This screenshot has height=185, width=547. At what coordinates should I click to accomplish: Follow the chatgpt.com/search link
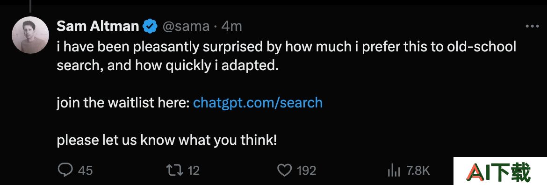(x=258, y=103)
